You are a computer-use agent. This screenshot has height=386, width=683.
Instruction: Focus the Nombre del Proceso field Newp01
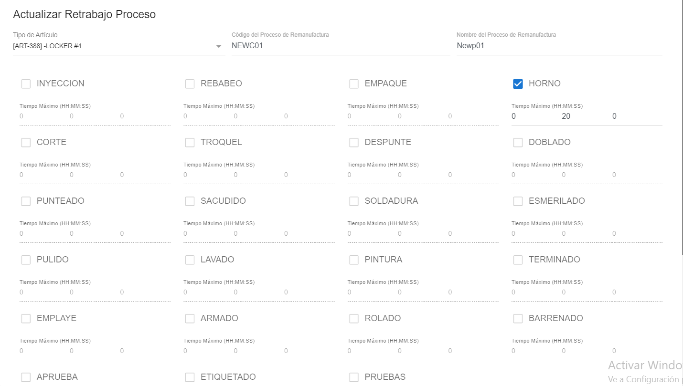coord(559,46)
